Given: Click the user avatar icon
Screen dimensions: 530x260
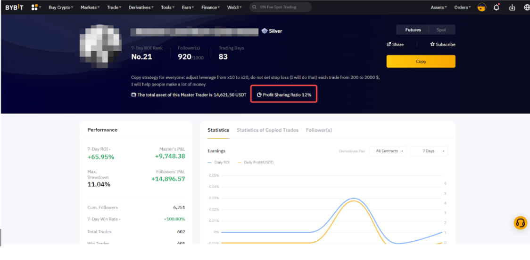Looking at the screenshot, I should (481, 8).
